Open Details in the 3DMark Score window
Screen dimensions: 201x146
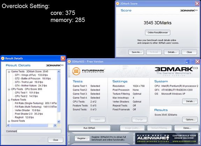[x=172, y=52]
